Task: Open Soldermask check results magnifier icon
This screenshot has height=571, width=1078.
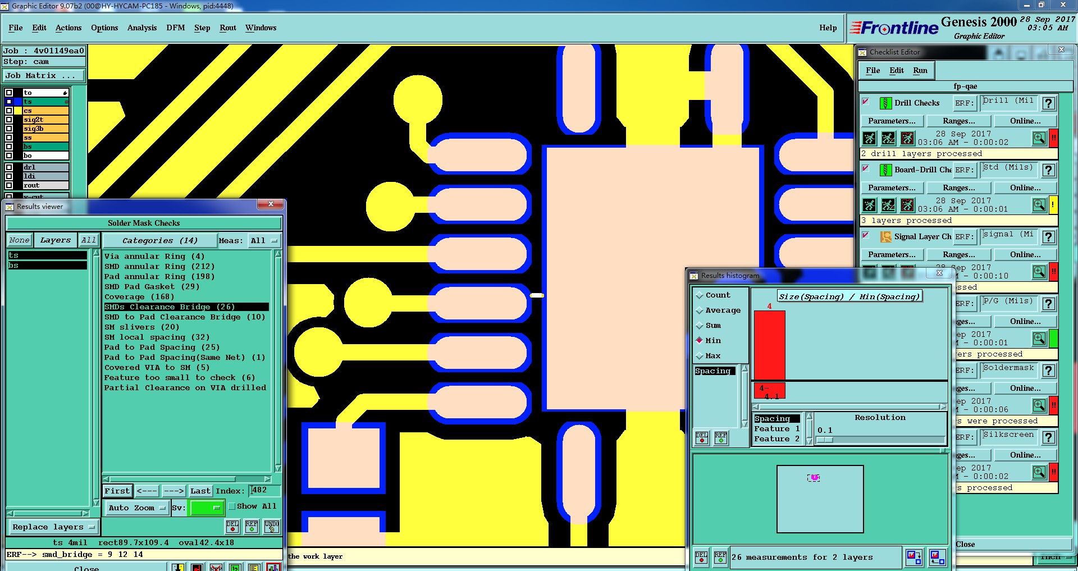Action: click(1039, 405)
